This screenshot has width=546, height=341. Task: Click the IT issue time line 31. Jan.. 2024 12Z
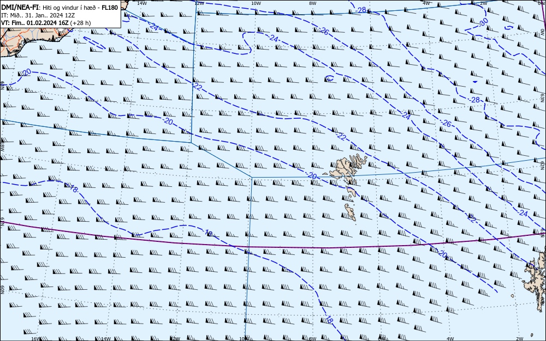38,15
